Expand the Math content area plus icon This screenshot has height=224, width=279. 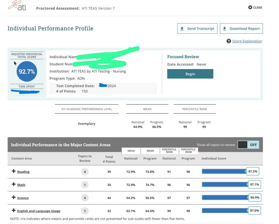click(x=14, y=184)
